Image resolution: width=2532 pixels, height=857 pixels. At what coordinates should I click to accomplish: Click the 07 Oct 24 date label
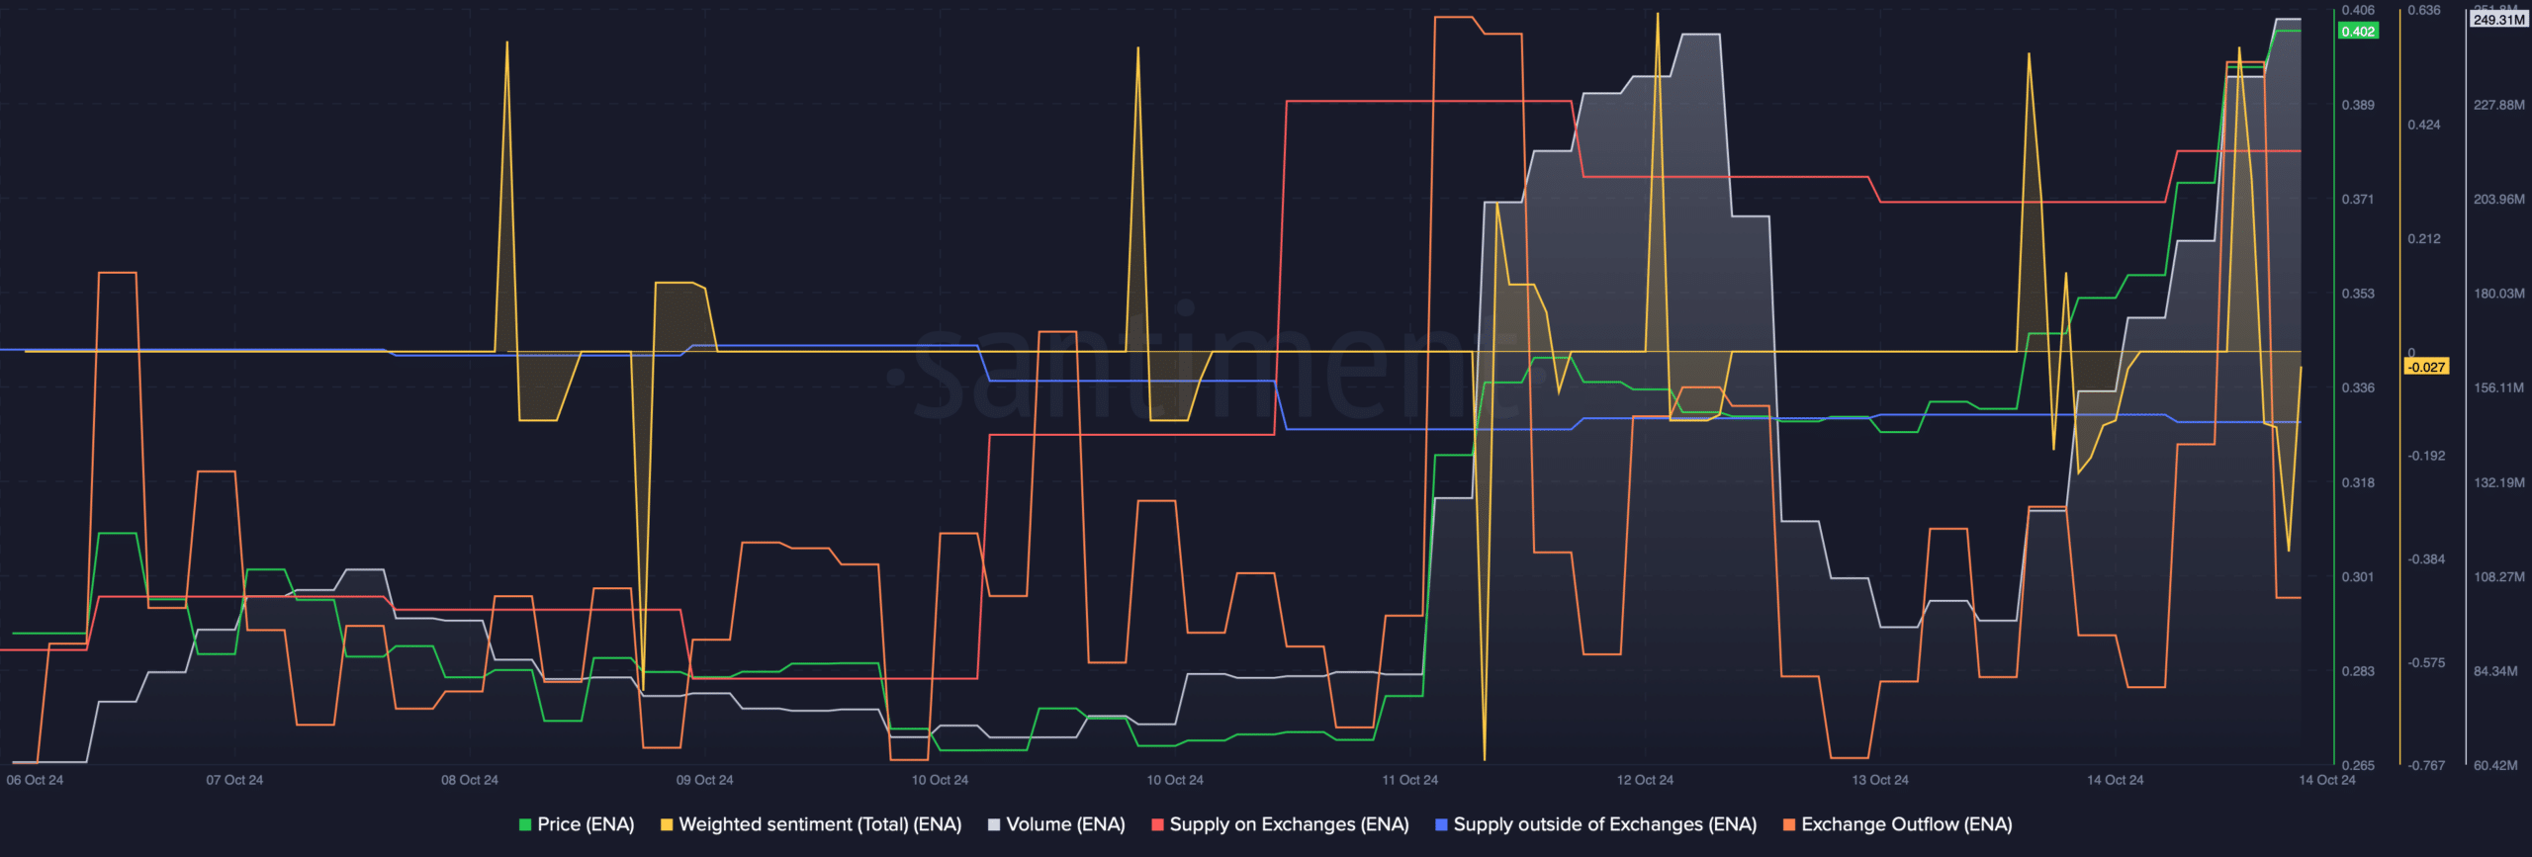click(x=234, y=780)
